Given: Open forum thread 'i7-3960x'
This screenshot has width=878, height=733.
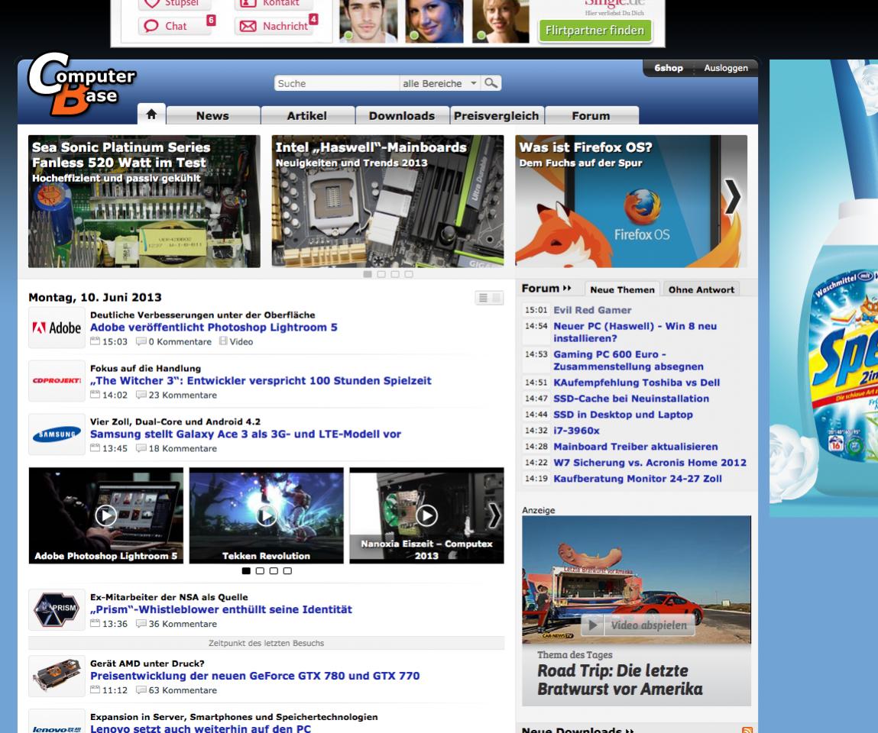Looking at the screenshot, I should point(576,431).
